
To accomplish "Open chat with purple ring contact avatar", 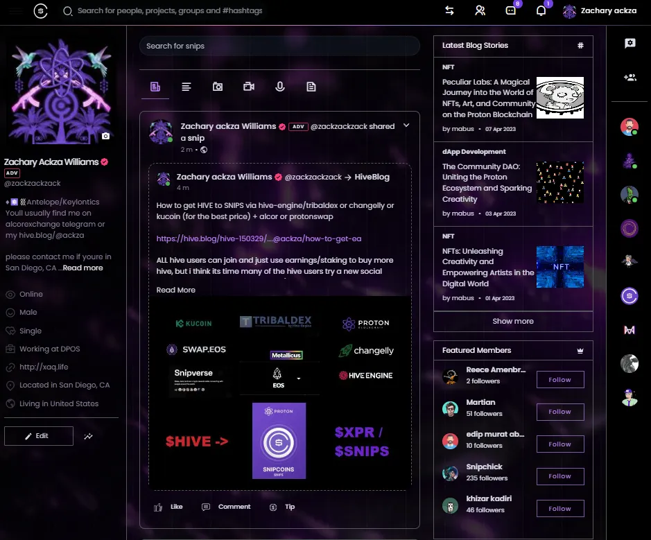I will 630,228.
